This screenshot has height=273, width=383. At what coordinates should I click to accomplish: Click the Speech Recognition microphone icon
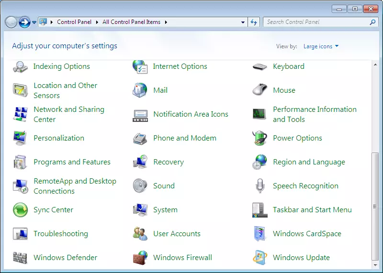point(260,186)
